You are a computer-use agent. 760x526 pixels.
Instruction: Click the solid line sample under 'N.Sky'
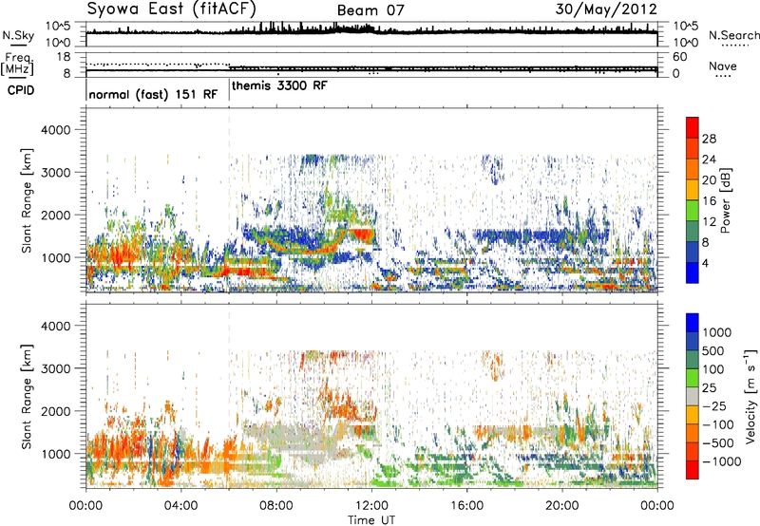pos(18,45)
